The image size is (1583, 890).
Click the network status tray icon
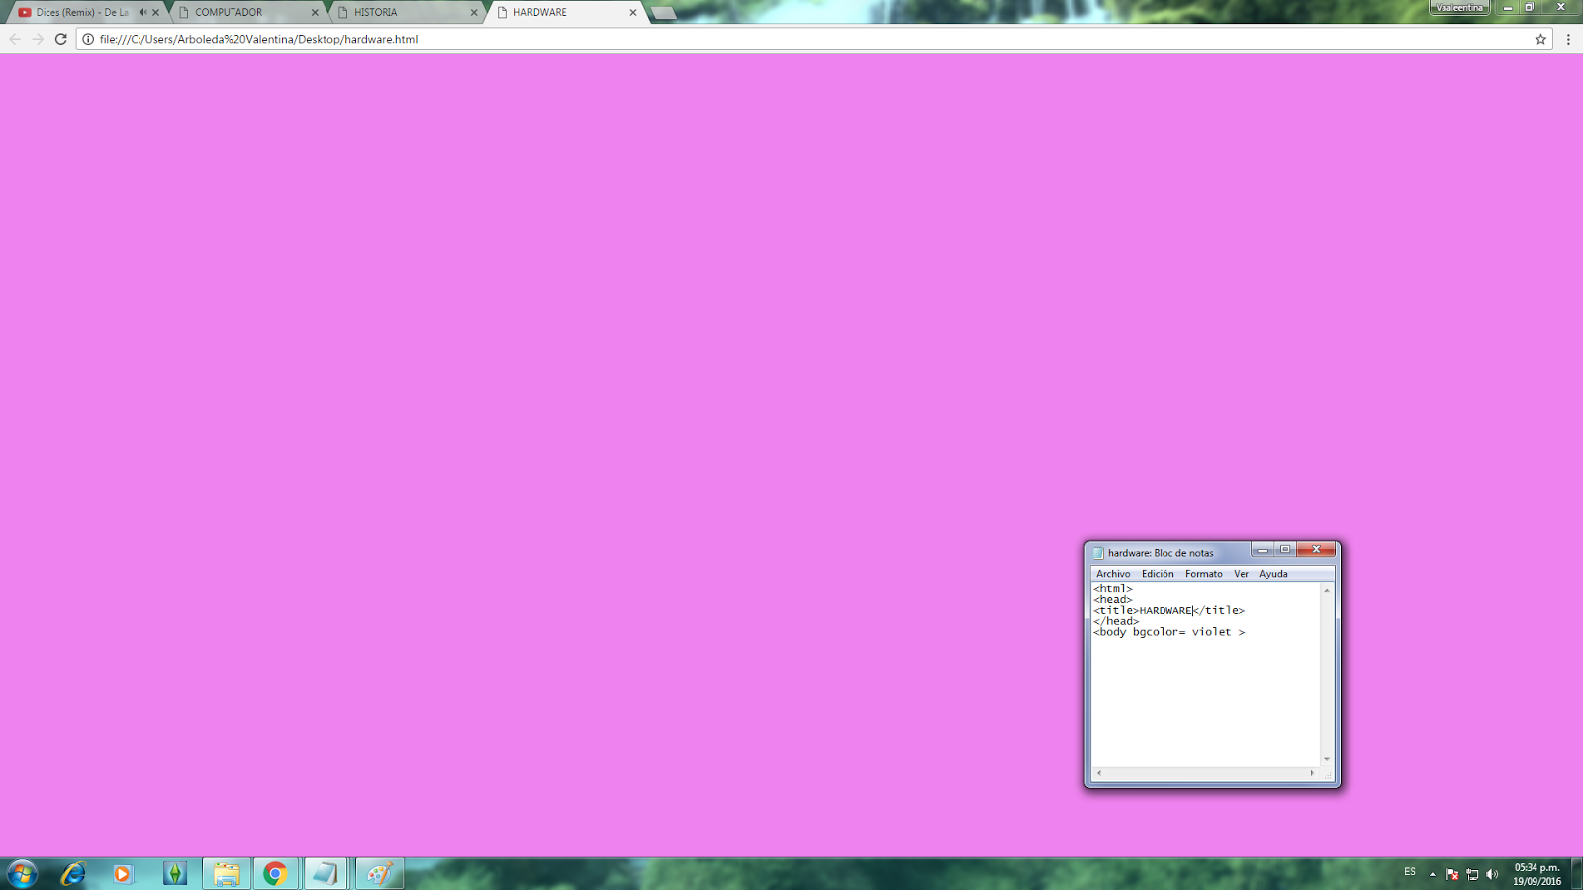point(1473,873)
